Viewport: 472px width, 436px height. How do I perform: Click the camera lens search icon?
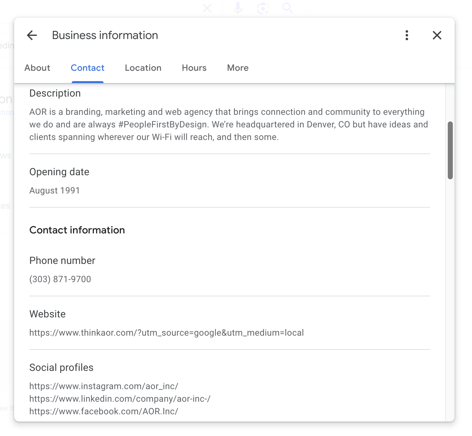click(263, 8)
